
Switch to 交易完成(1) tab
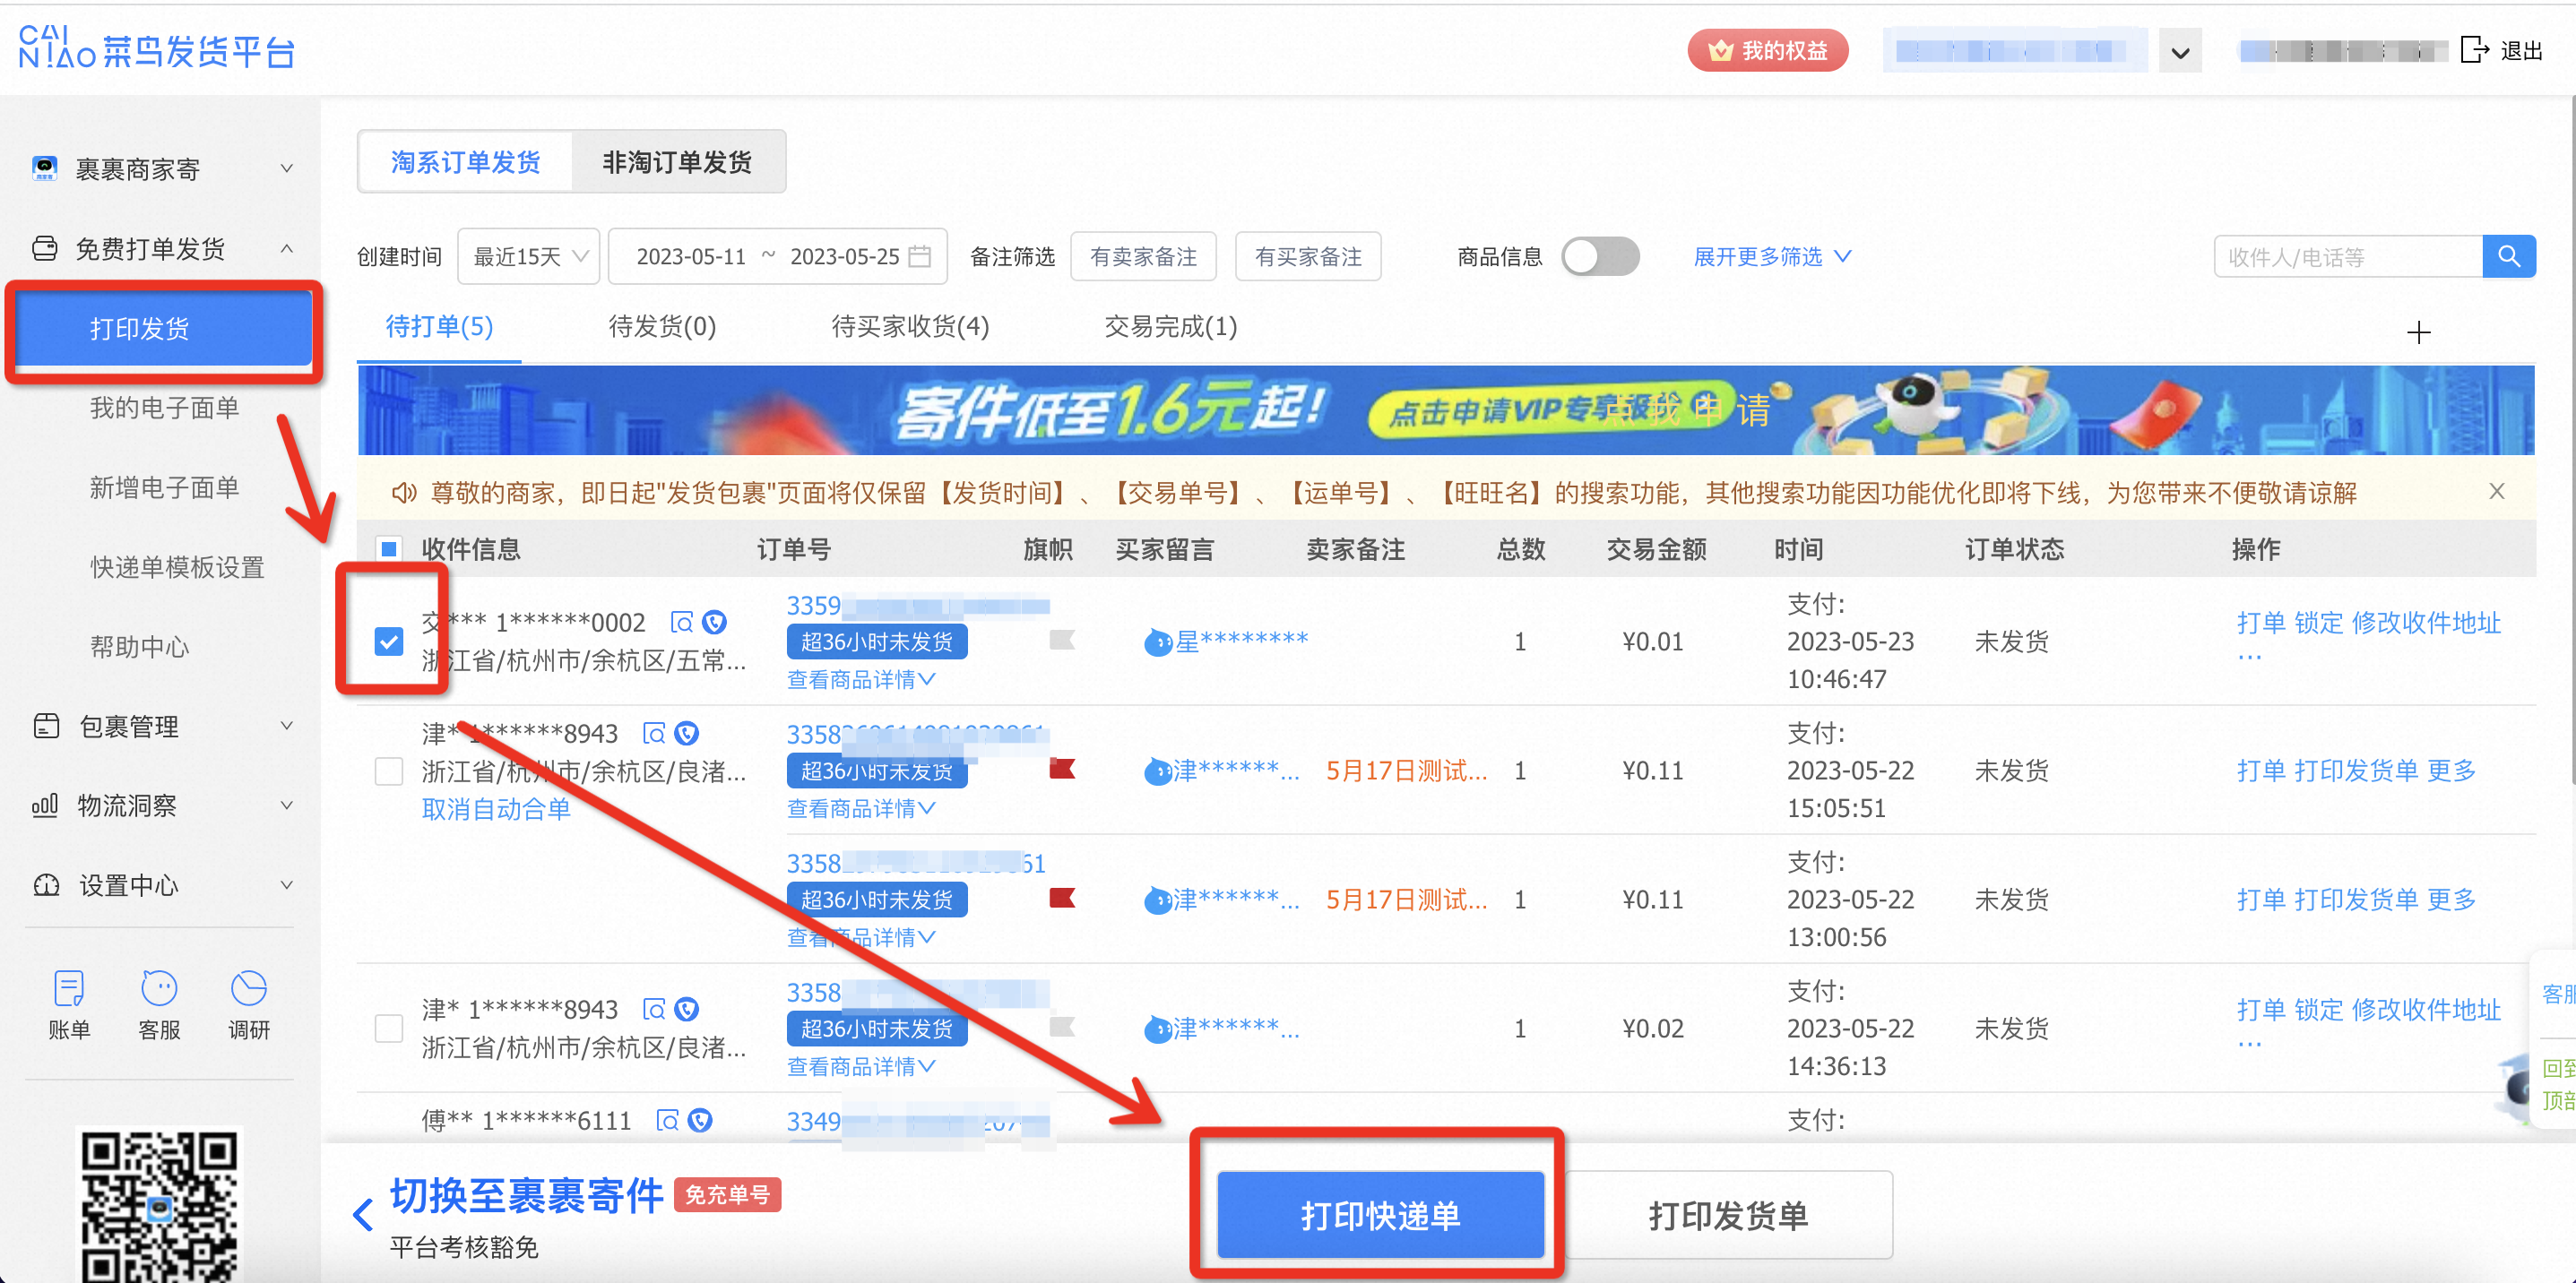click(1170, 327)
